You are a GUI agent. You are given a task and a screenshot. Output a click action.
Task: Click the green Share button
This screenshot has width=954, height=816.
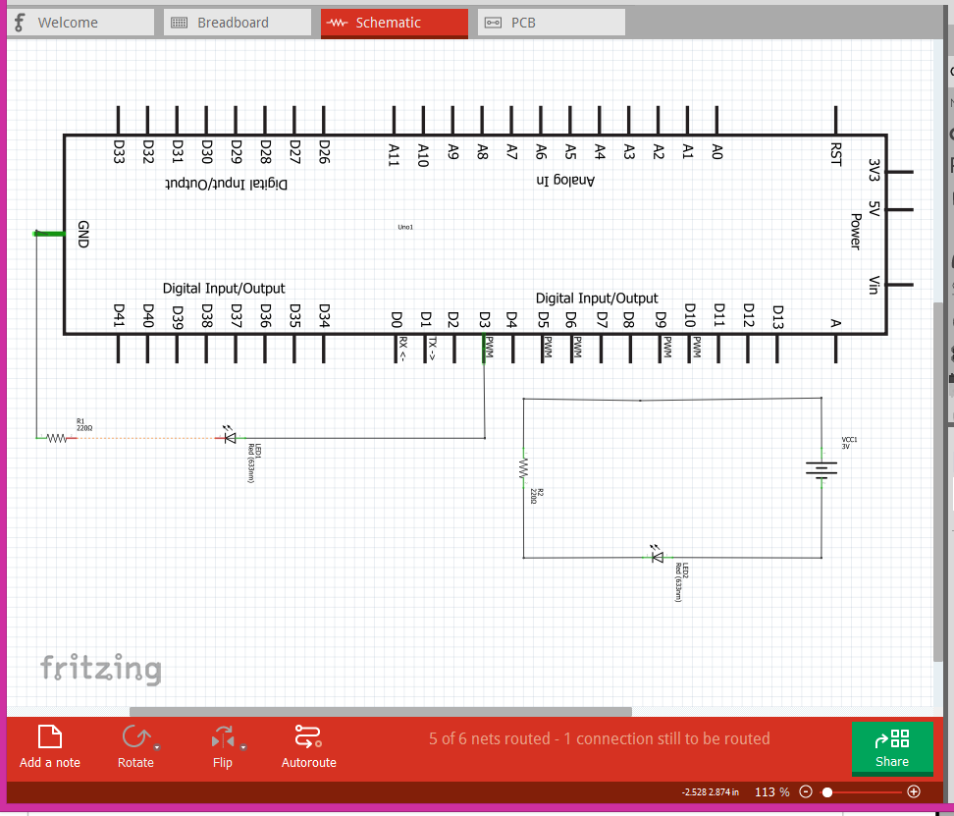coord(891,749)
